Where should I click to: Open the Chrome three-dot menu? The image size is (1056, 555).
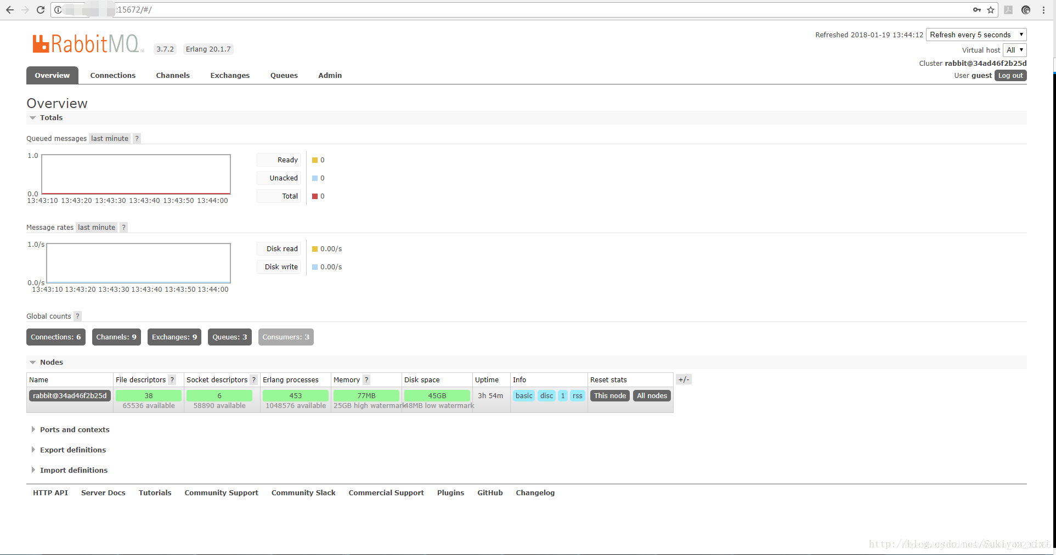[1043, 10]
